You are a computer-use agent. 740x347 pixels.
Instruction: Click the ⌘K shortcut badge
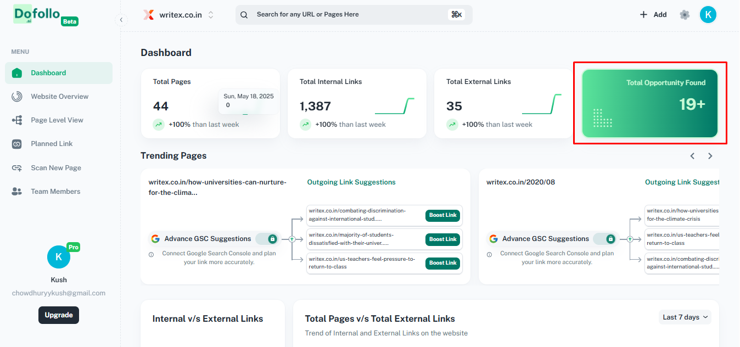(x=456, y=15)
